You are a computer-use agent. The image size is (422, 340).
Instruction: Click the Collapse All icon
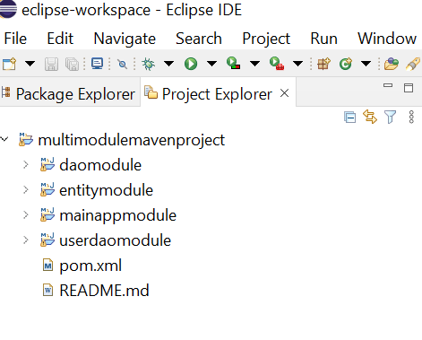coord(349,117)
